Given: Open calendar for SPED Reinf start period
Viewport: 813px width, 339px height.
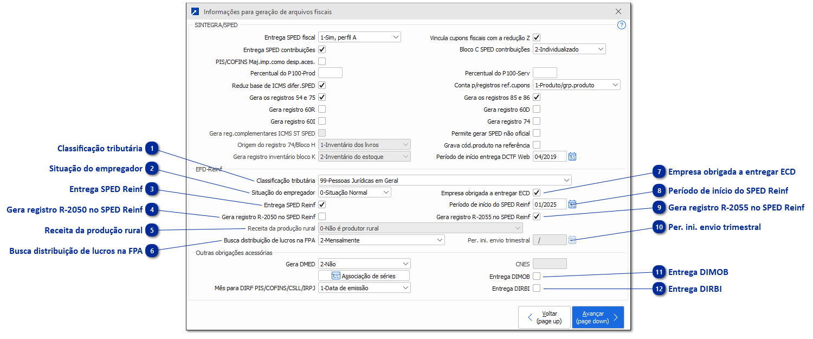Looking at the screenshot, I should click(572, 204).
